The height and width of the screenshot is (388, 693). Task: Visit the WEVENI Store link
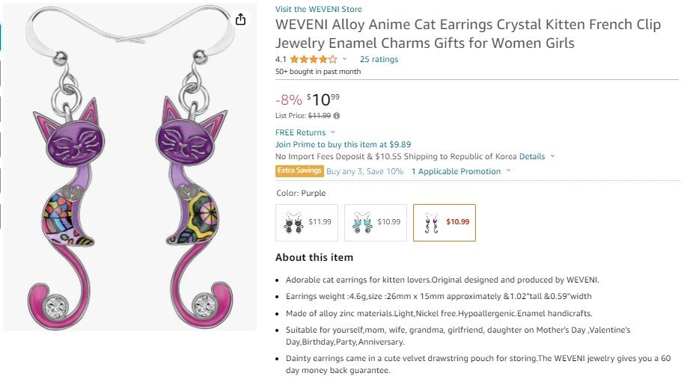(x=318, y=9)
